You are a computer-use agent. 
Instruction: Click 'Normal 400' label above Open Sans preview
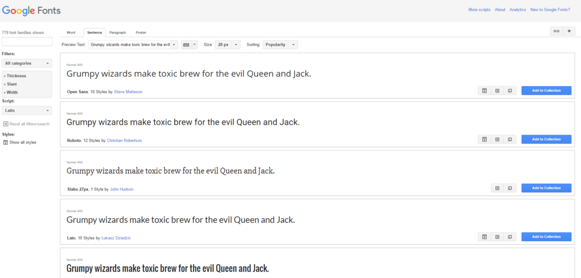pos(74,65)
